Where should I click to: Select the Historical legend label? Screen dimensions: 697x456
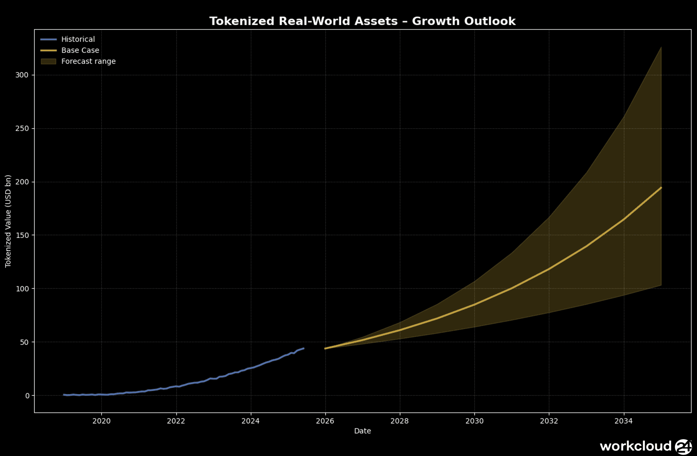[78, 39]
